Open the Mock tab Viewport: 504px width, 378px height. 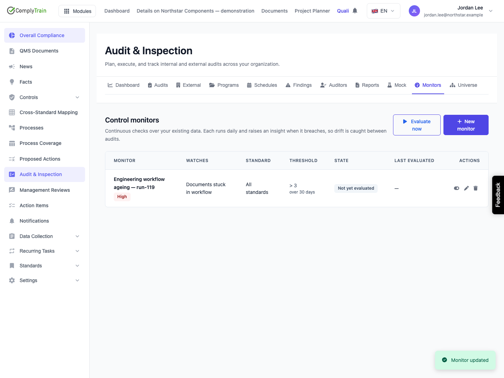397,85
